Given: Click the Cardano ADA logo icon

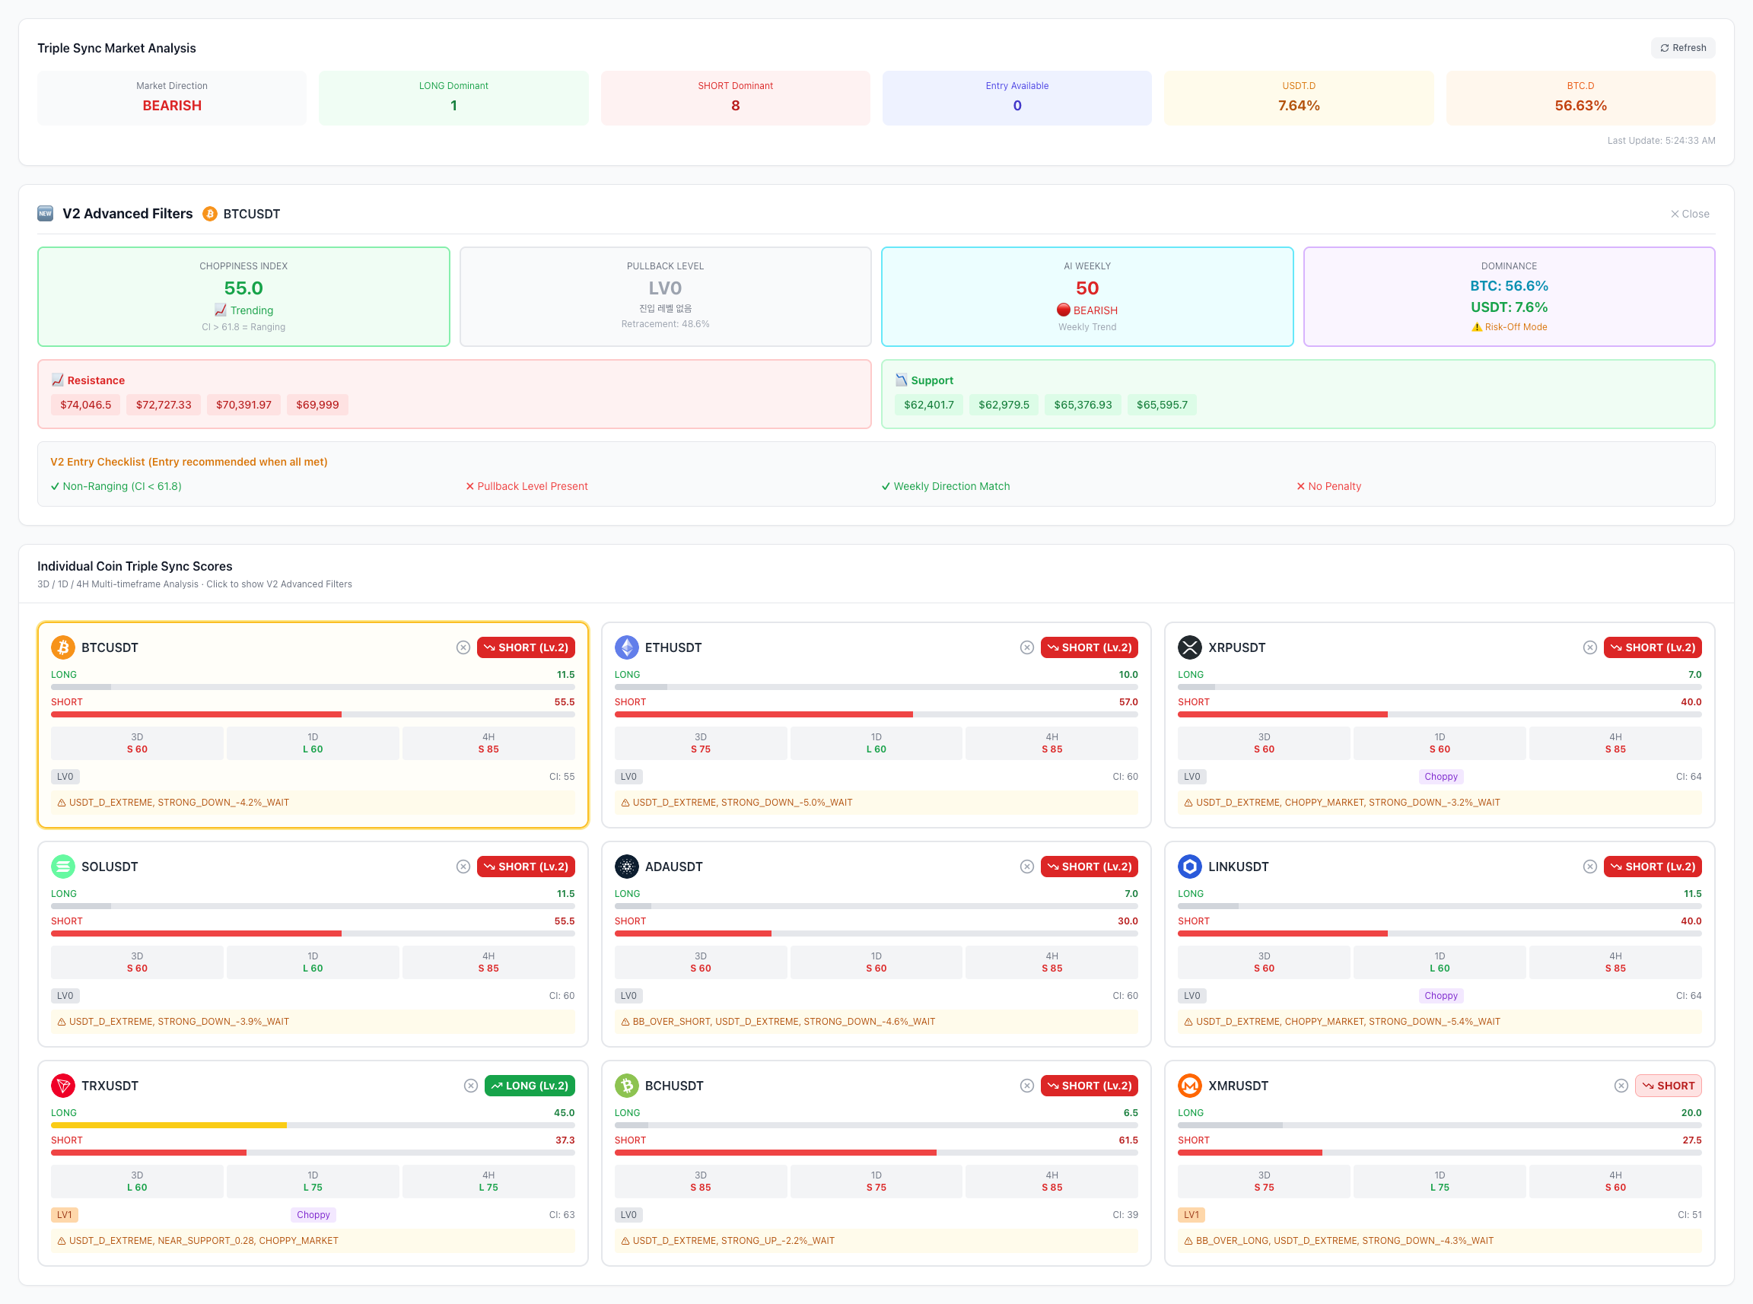Looking at the screenshot, I should [x=627, y=867].
